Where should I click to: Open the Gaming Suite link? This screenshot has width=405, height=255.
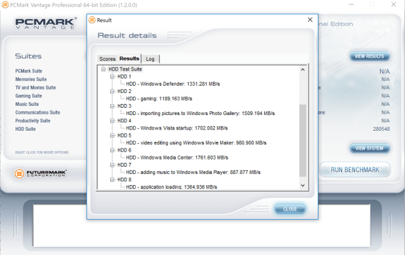point(29,96)
